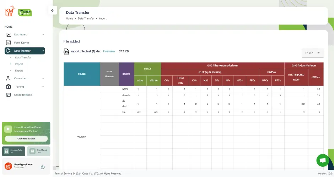
Task: Click the CSV file icon
Action: (66, 51)
